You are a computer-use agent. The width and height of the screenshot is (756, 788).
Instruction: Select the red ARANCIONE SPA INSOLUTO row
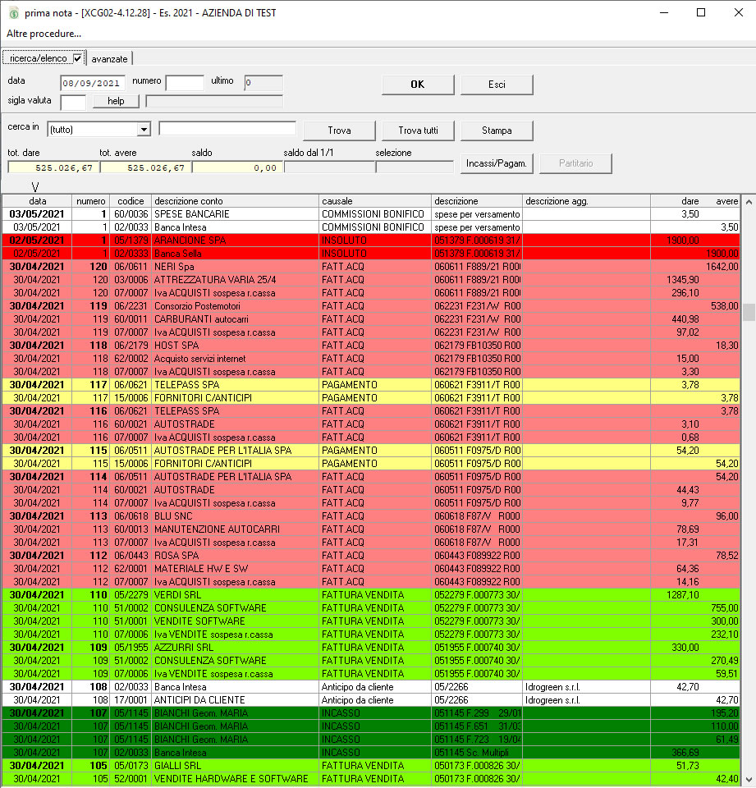(x=371, y=241)
